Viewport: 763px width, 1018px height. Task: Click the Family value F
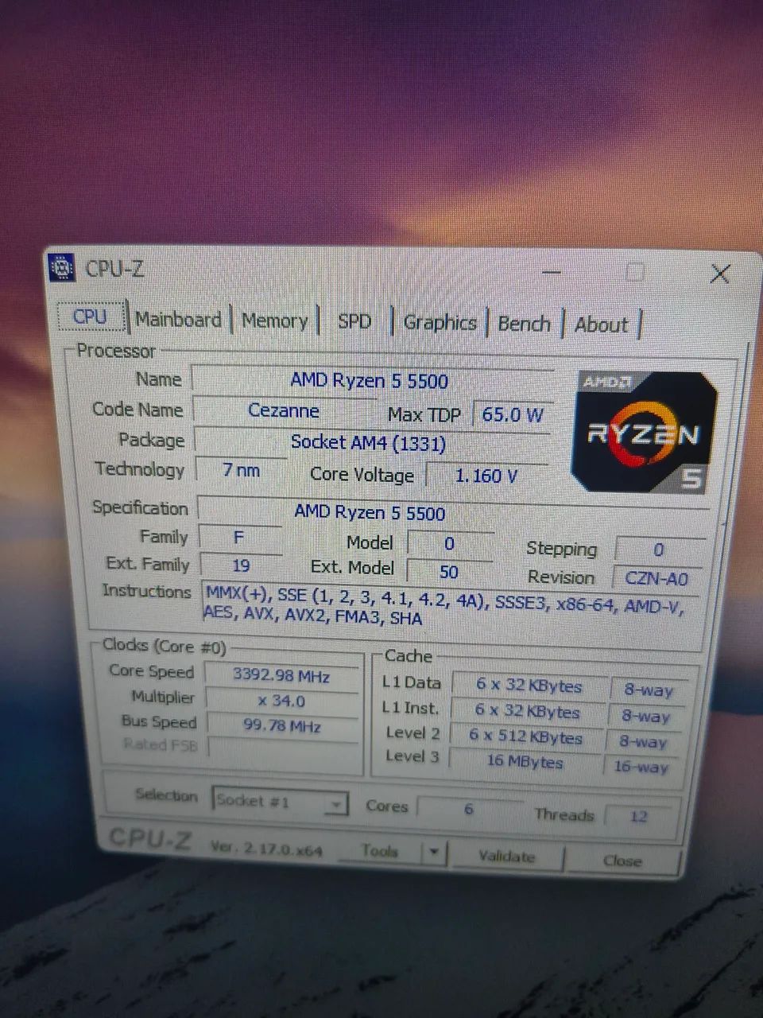pos(239,538)
